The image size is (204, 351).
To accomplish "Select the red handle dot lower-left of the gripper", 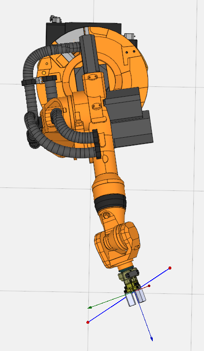I will point(88,322).
